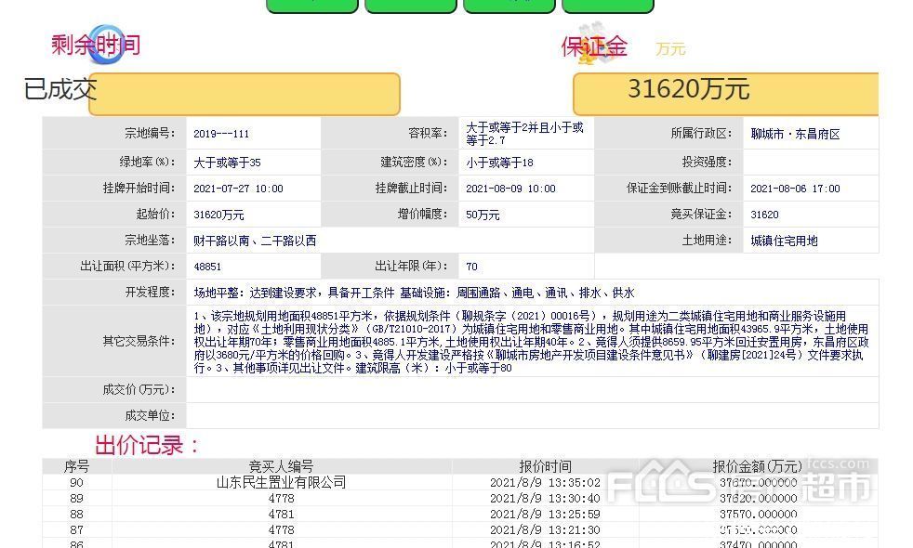Click location text 财干路以南、二干路以西
The image size is (913, 548).
255,241
